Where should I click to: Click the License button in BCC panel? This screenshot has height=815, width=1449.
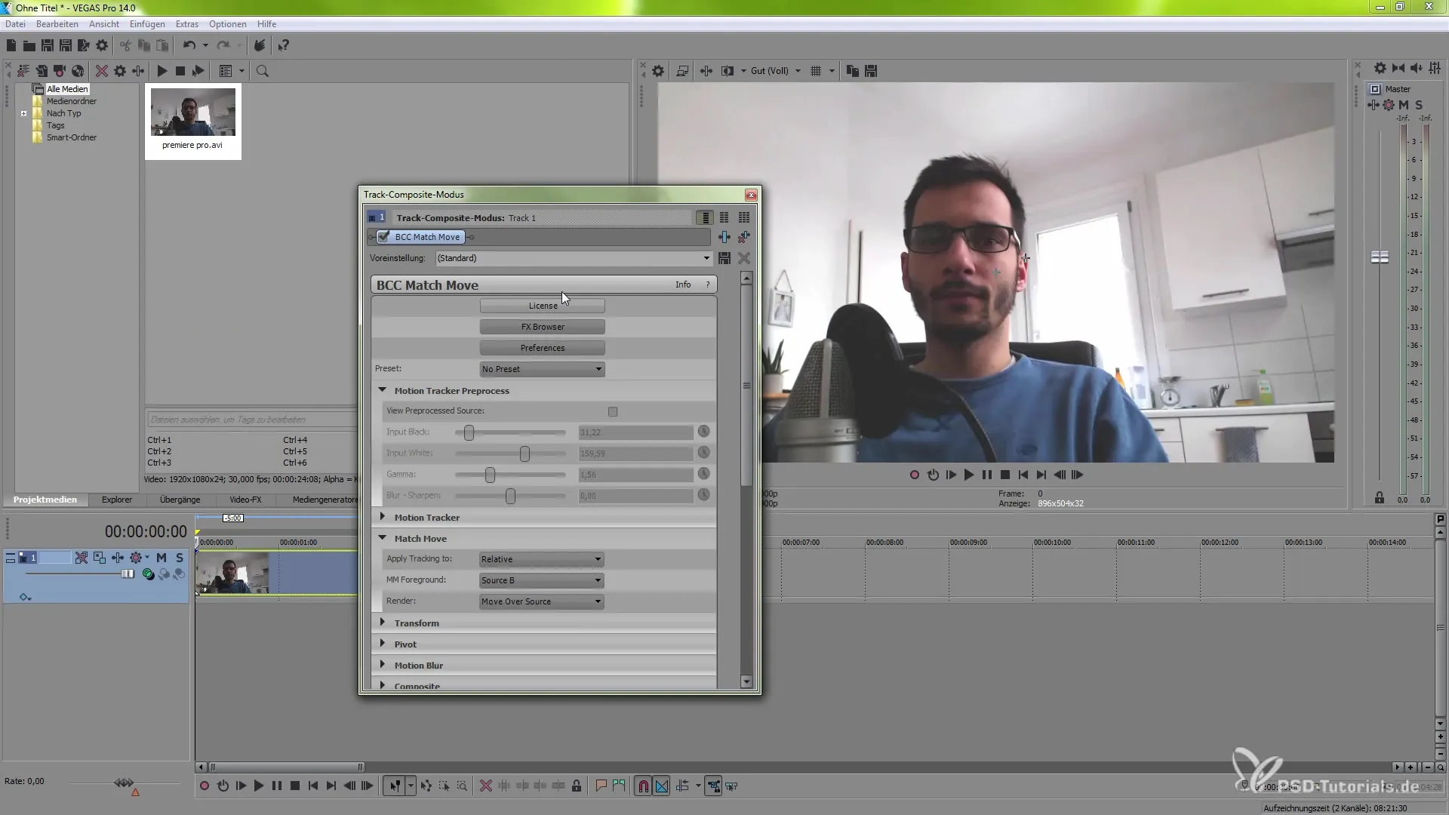[x=542, y=306]
